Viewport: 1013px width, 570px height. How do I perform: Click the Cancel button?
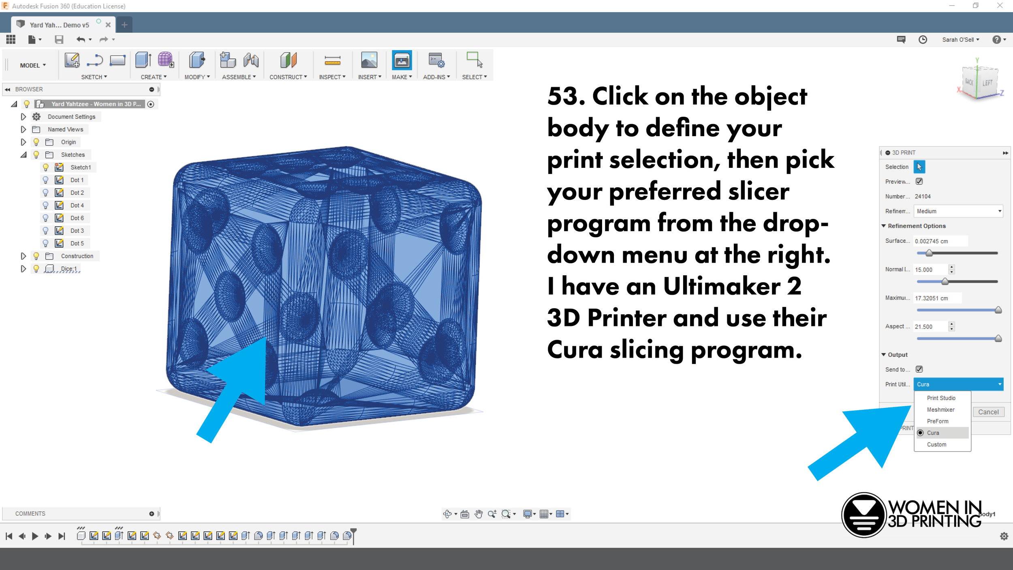(988, 412)
